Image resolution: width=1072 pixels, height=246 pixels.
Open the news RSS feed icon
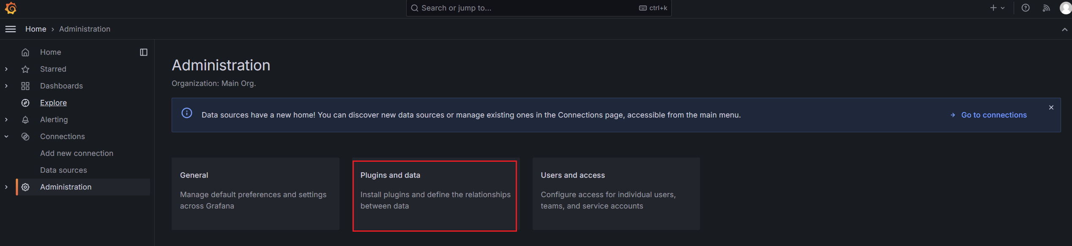(1046, 8)
